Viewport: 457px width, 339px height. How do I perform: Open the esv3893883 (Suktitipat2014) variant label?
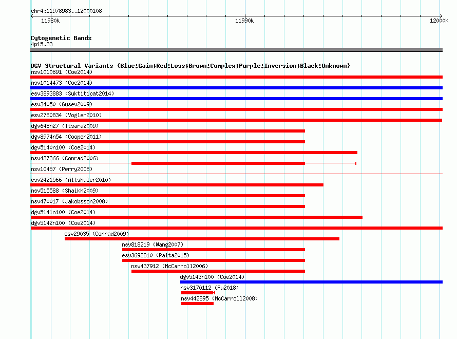pos(72,93)
